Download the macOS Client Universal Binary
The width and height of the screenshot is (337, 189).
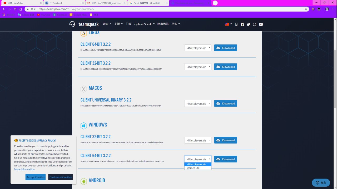point(226,103)
